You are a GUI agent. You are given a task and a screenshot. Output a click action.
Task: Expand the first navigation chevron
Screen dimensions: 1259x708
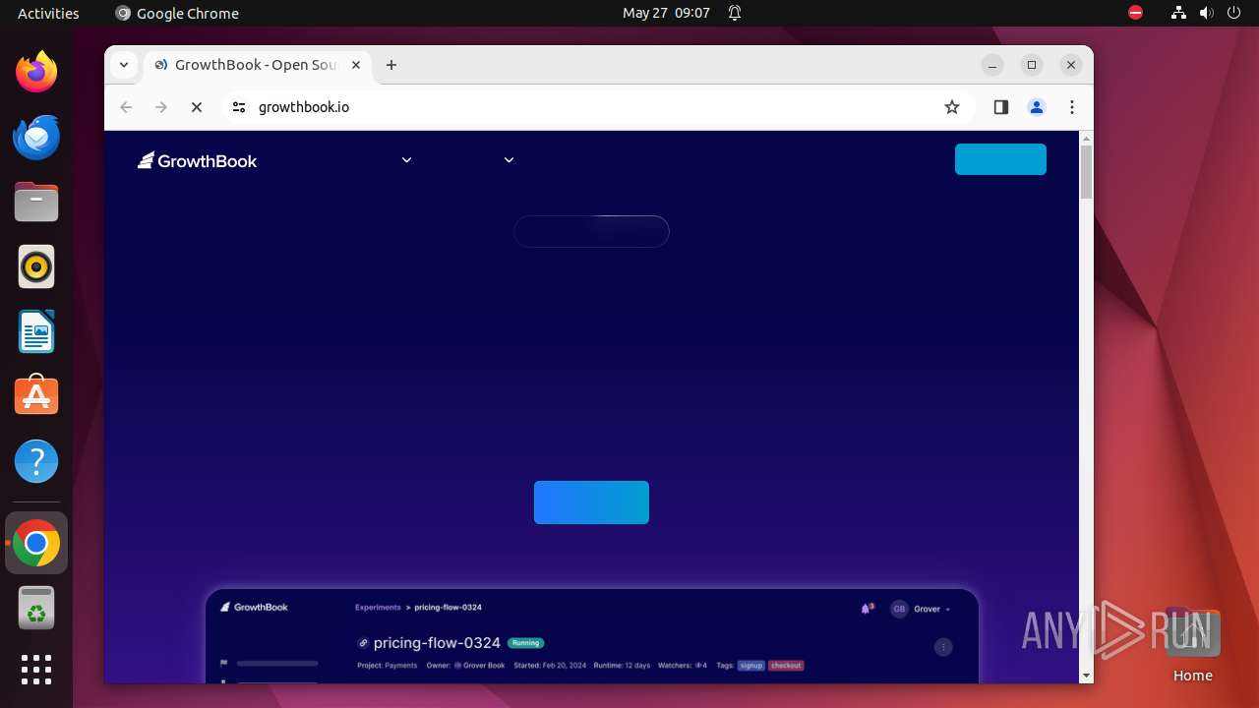click(x=406, y=160)
